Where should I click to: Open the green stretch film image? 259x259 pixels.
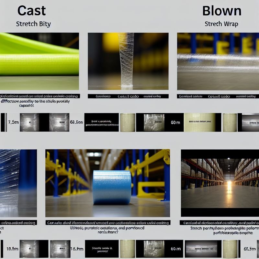coord(39,61)
